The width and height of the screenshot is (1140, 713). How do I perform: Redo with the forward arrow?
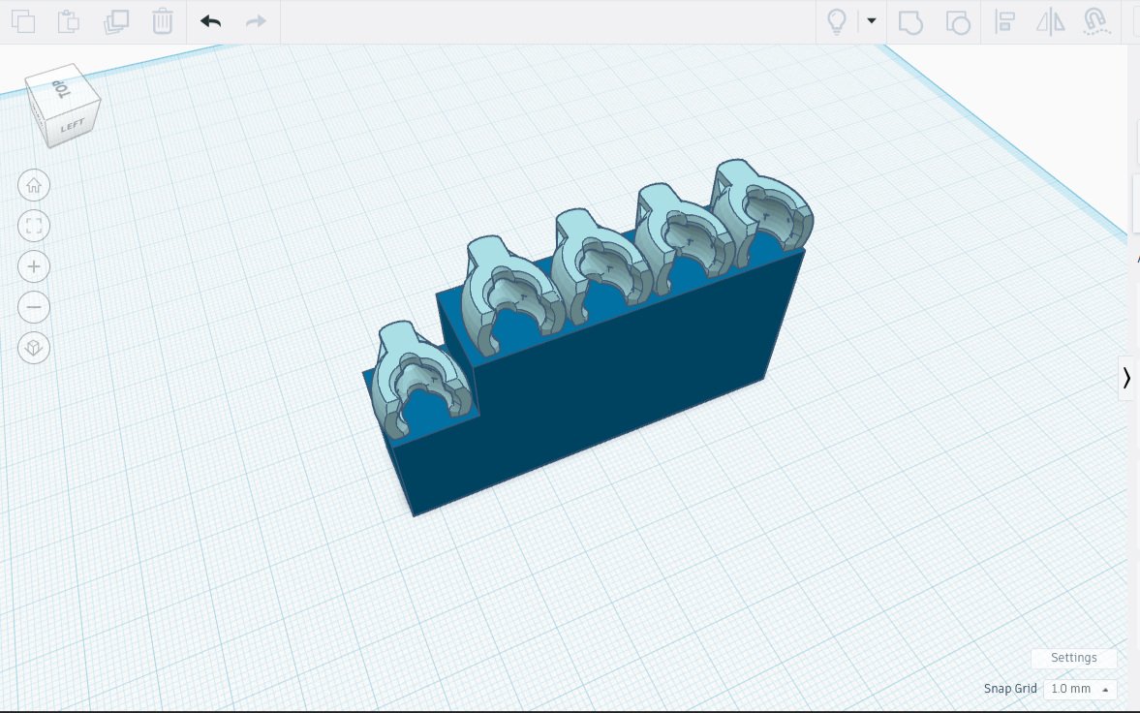256,21
